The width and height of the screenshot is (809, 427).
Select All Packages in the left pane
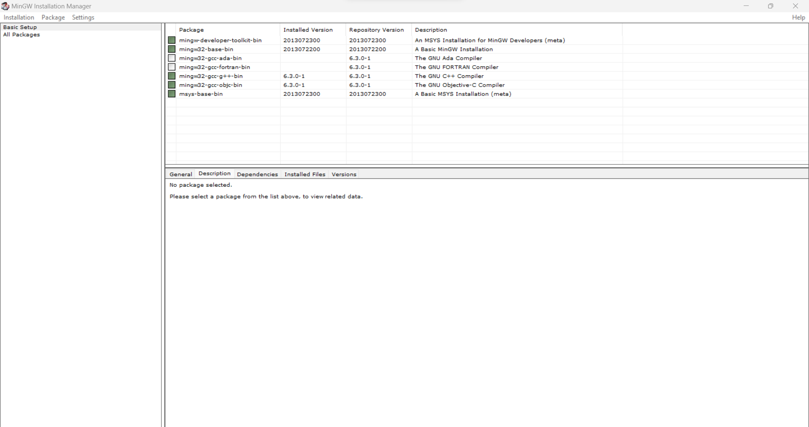tap(21, 35)
